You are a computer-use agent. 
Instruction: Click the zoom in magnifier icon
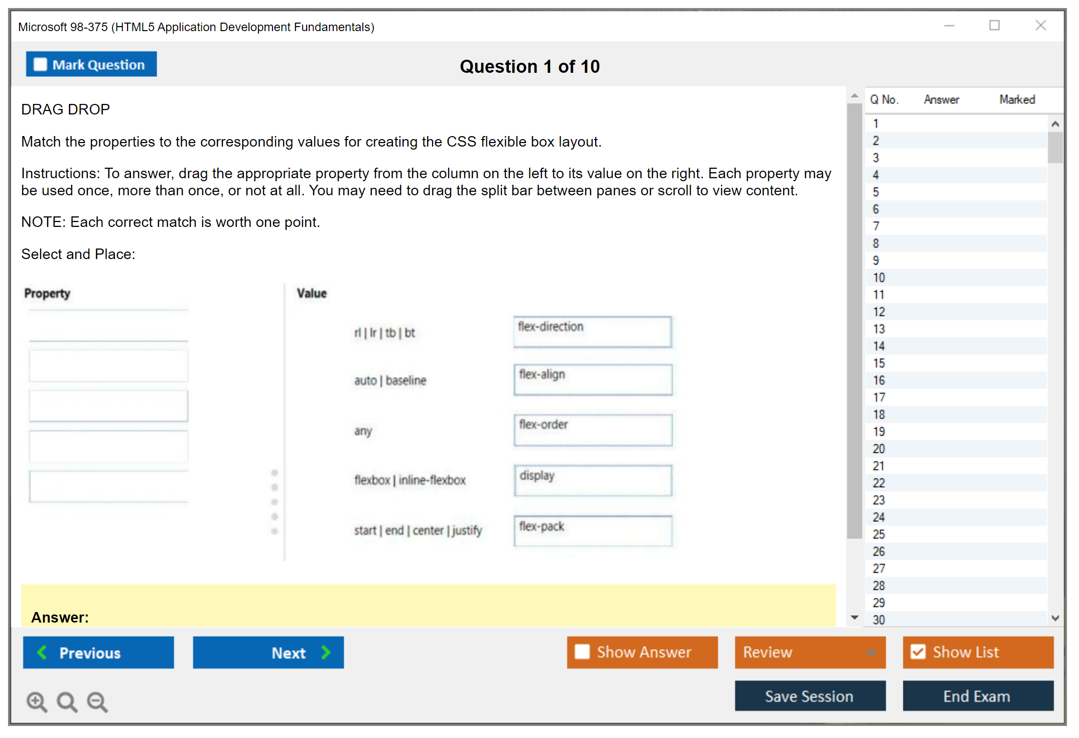point(37,701)
